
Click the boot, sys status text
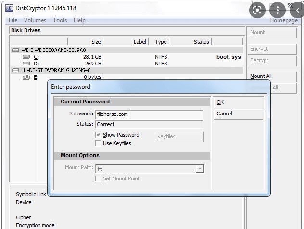[228, 57]
